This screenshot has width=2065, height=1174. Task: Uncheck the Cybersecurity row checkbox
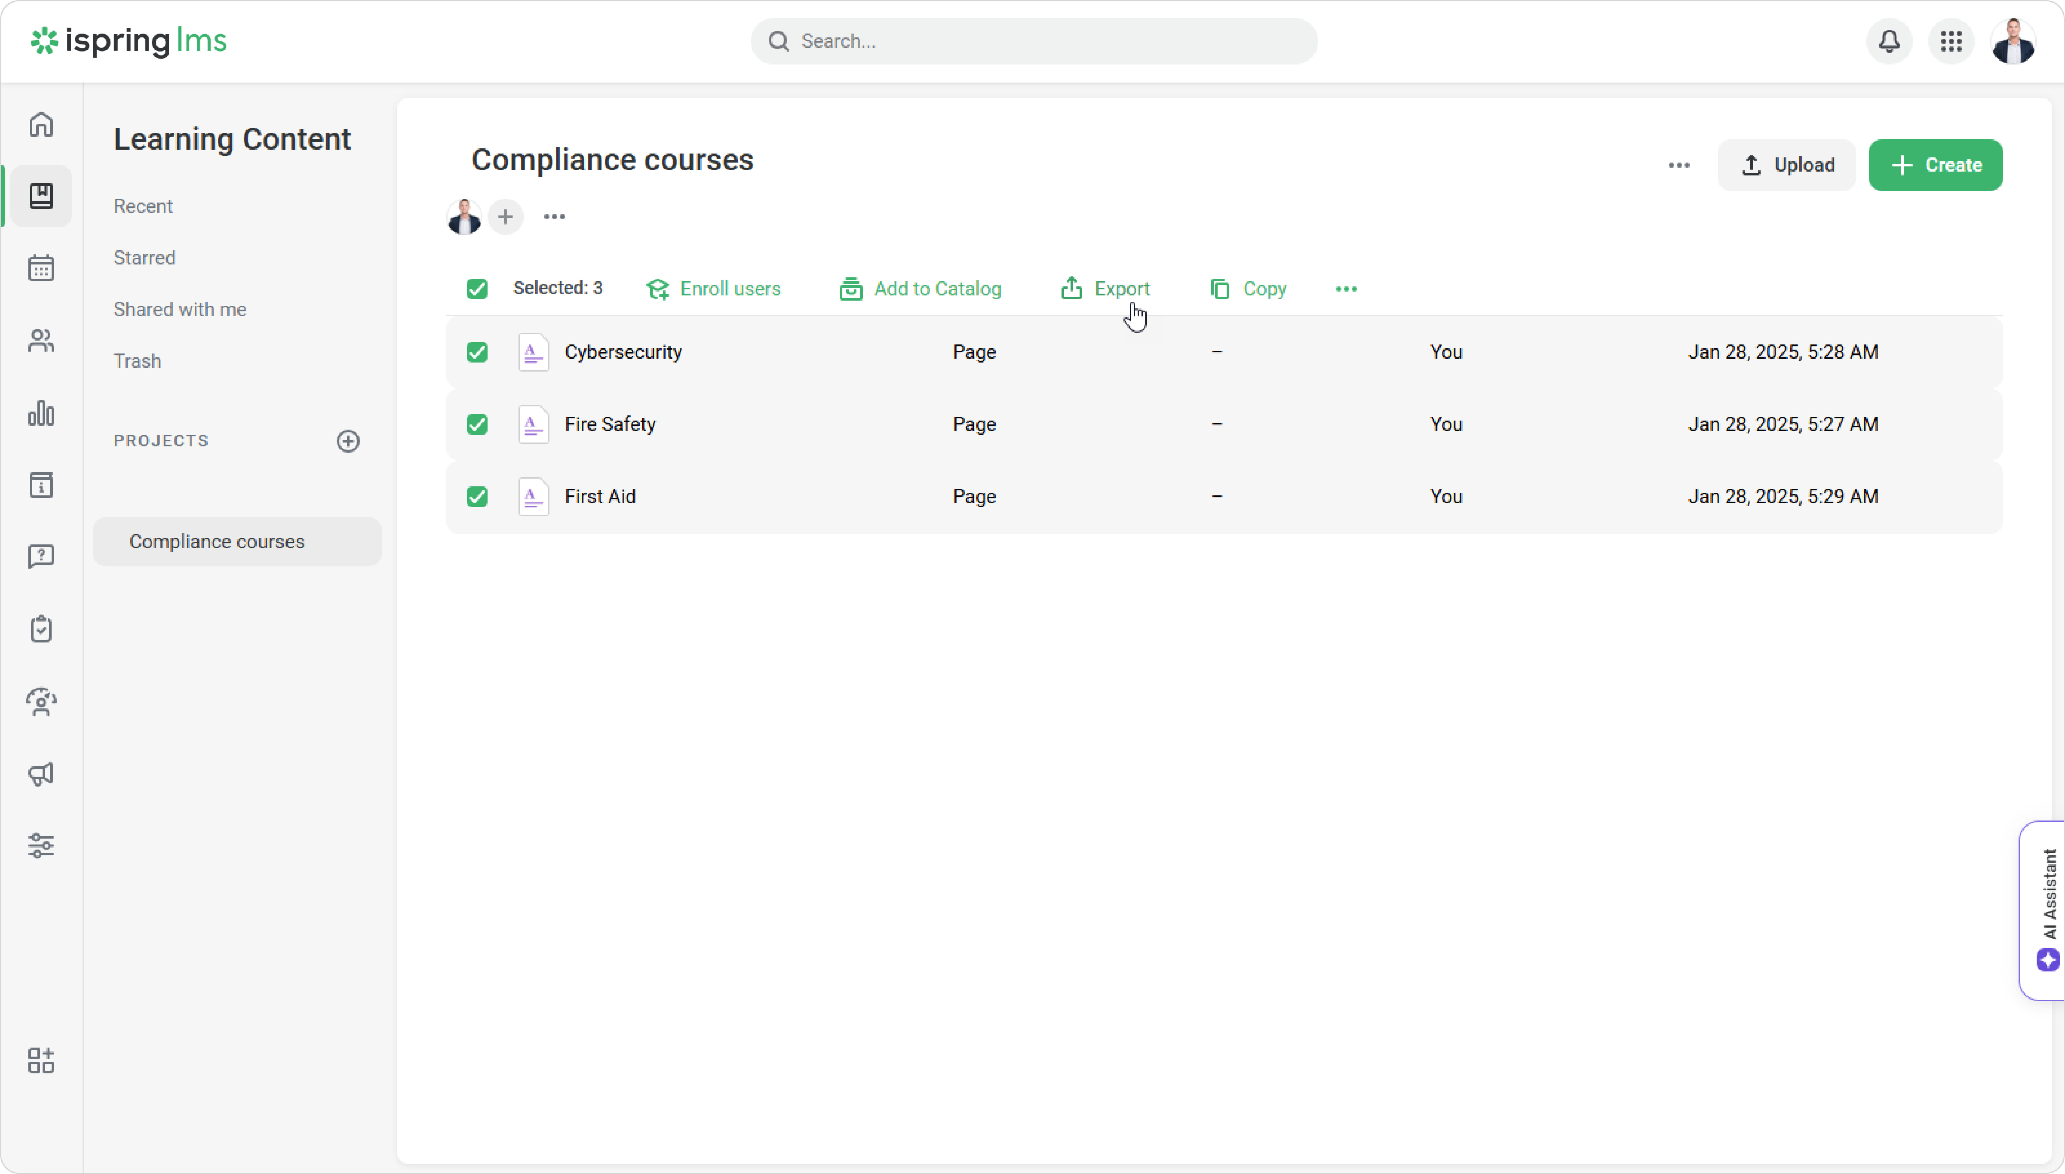pos(477,352)
